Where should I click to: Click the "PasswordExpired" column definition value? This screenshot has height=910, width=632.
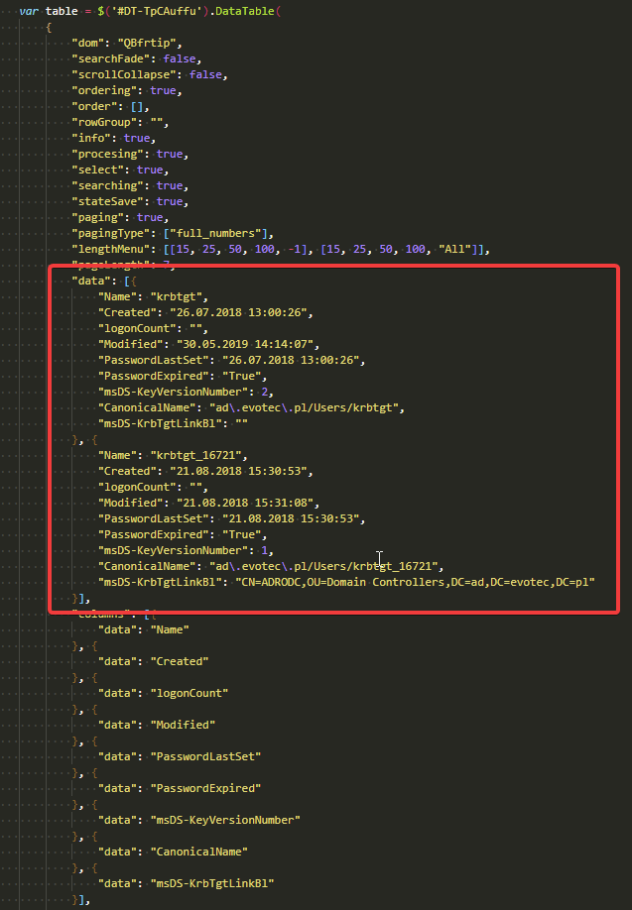[x=205, y=788]
